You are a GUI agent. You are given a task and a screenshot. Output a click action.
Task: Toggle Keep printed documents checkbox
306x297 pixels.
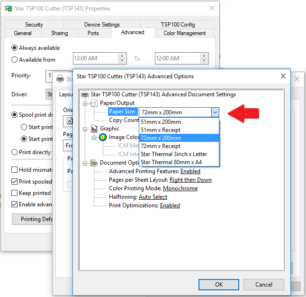tap(14, 193)
